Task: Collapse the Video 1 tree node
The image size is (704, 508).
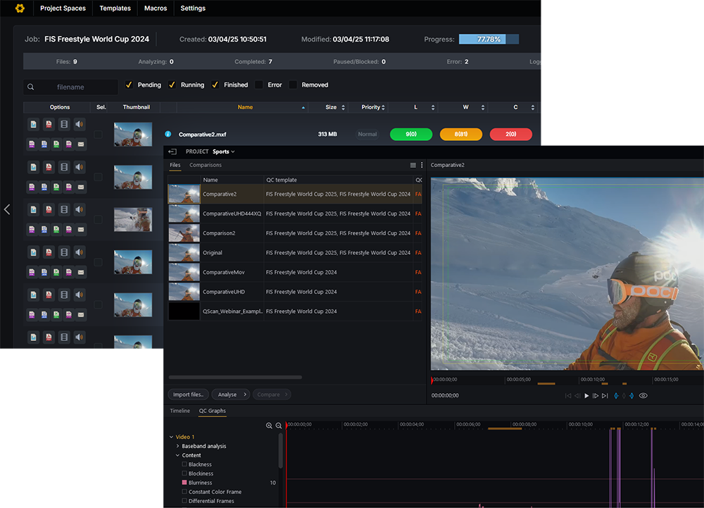Action: pyautogui.click(x=170, y=437)
